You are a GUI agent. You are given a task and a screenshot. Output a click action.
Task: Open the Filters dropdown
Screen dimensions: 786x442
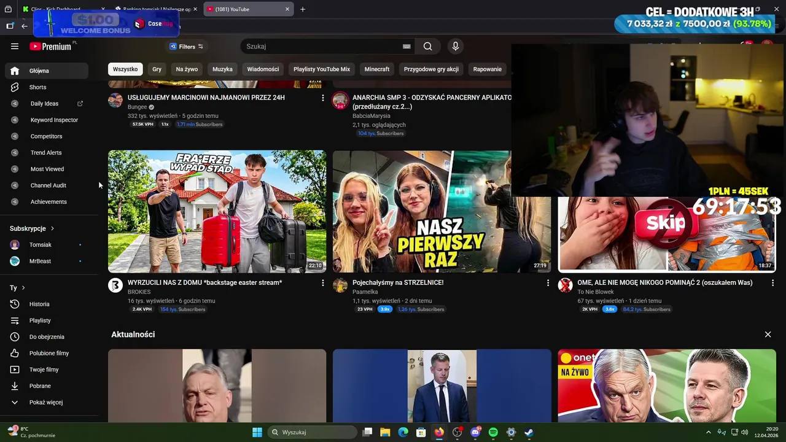(x=187, y=46)
